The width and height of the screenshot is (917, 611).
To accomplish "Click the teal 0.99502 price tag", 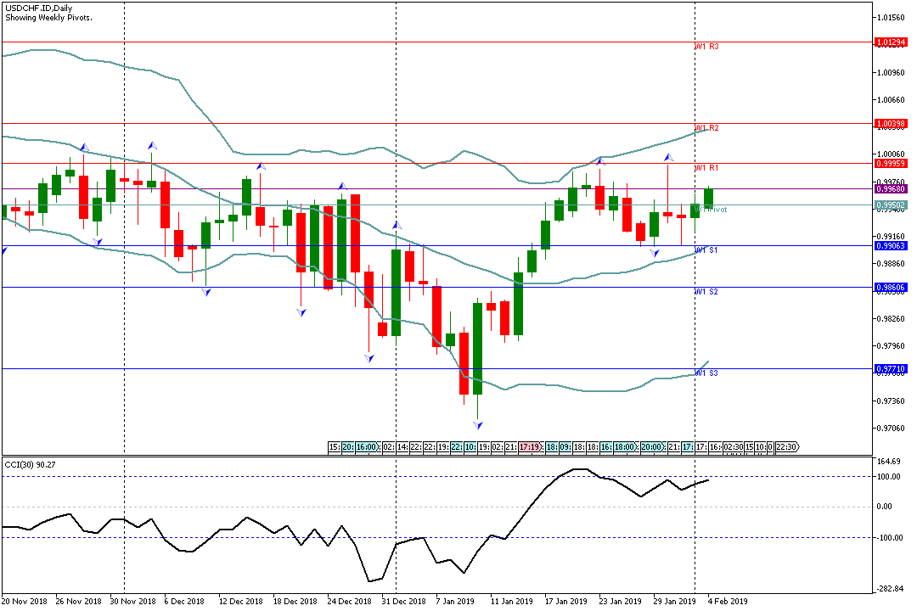I will click(x=891, y=205).
